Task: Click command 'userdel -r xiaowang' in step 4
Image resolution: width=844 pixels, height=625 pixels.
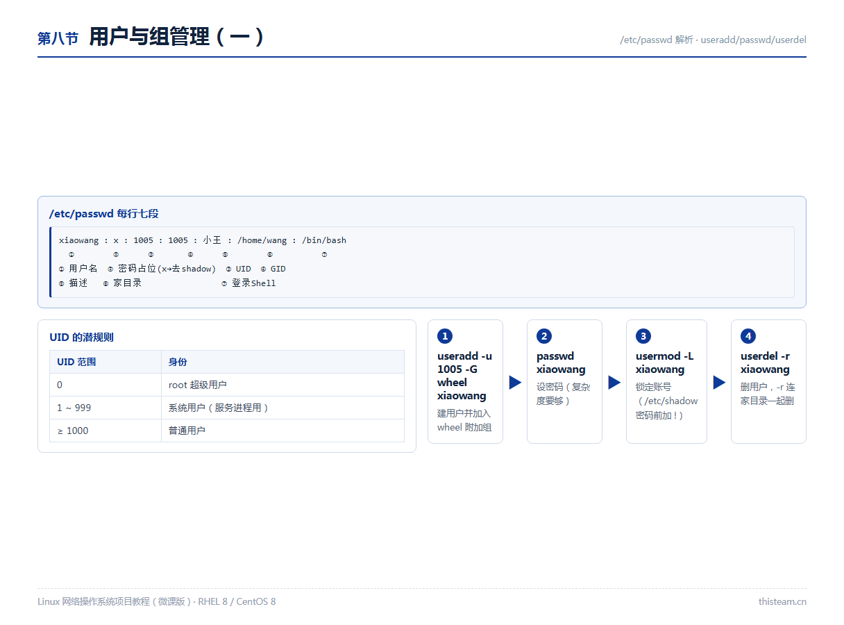Action: point(766,362)
